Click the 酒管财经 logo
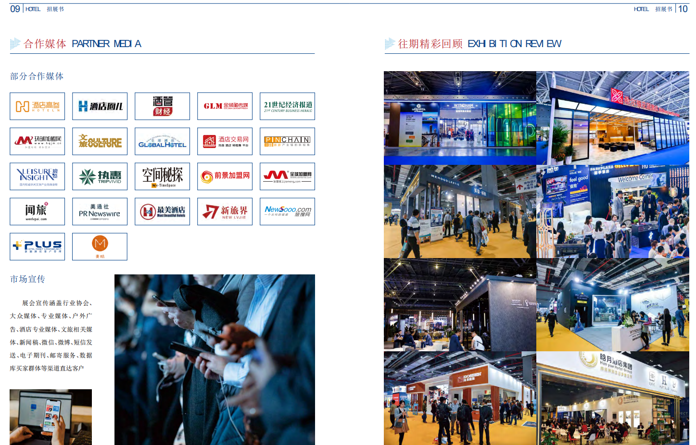Viewport: 696px width, 445px height. (162, 106)
